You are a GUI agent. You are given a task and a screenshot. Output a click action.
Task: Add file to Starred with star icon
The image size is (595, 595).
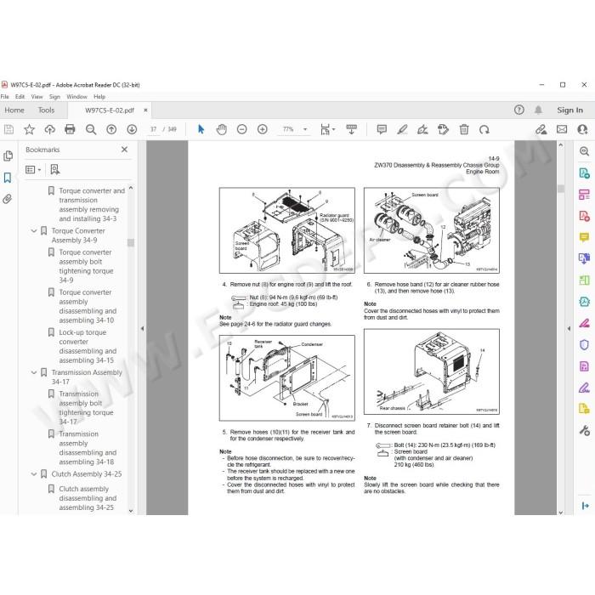[x=29, y=130]
